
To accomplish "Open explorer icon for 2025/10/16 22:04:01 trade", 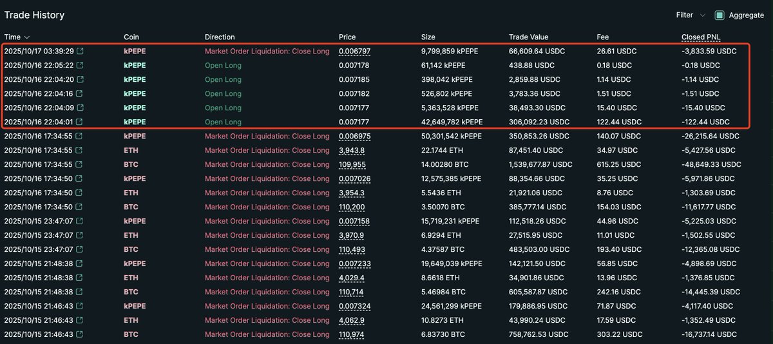I will point(81,122).
